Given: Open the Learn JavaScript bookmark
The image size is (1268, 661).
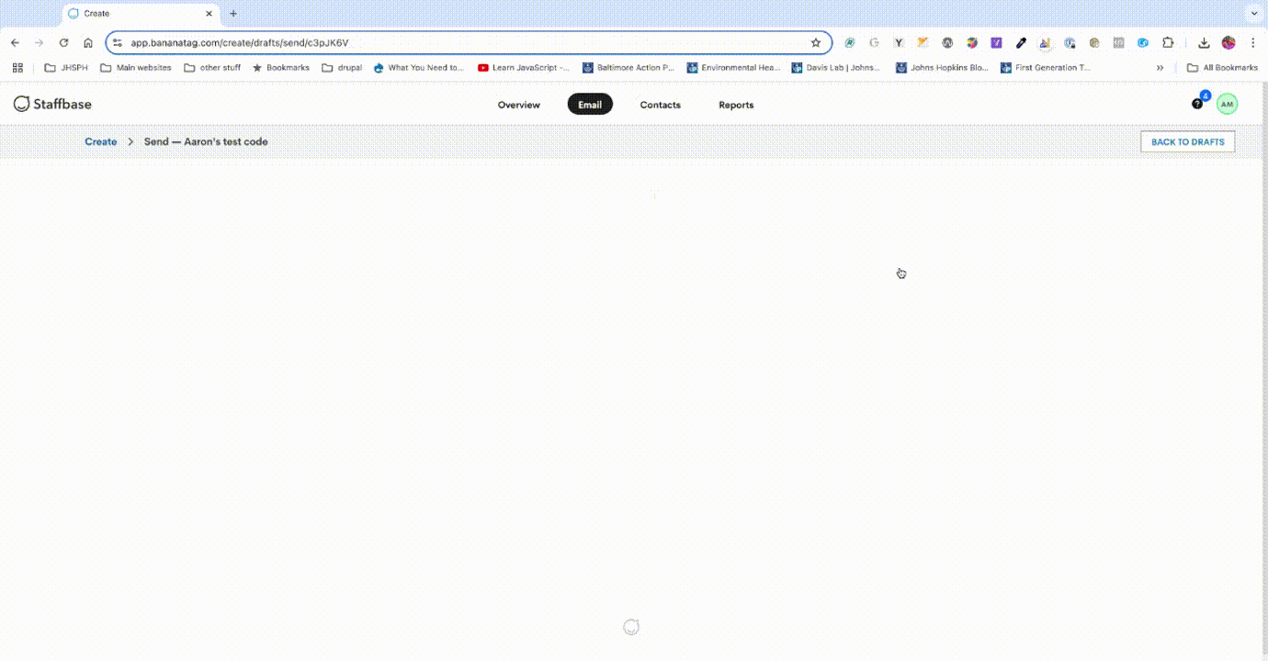Looking at the screenshot, I should [524, 67].
